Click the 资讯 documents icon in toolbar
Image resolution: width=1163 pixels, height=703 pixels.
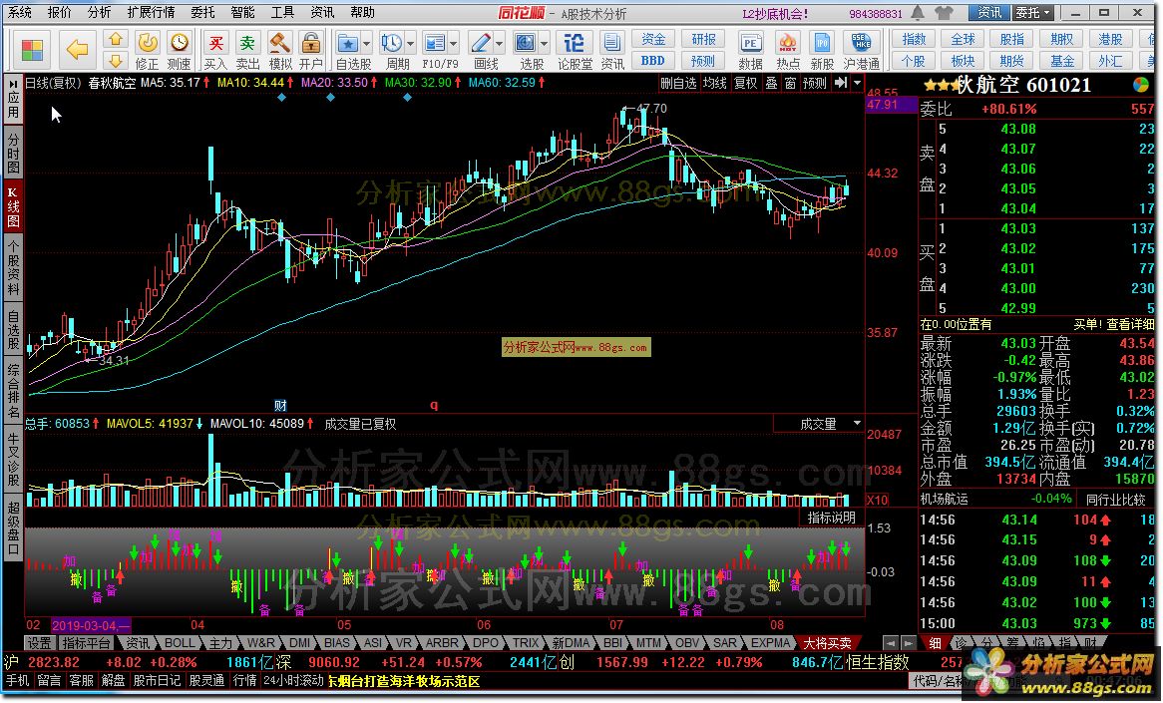[x=611, y=44]
